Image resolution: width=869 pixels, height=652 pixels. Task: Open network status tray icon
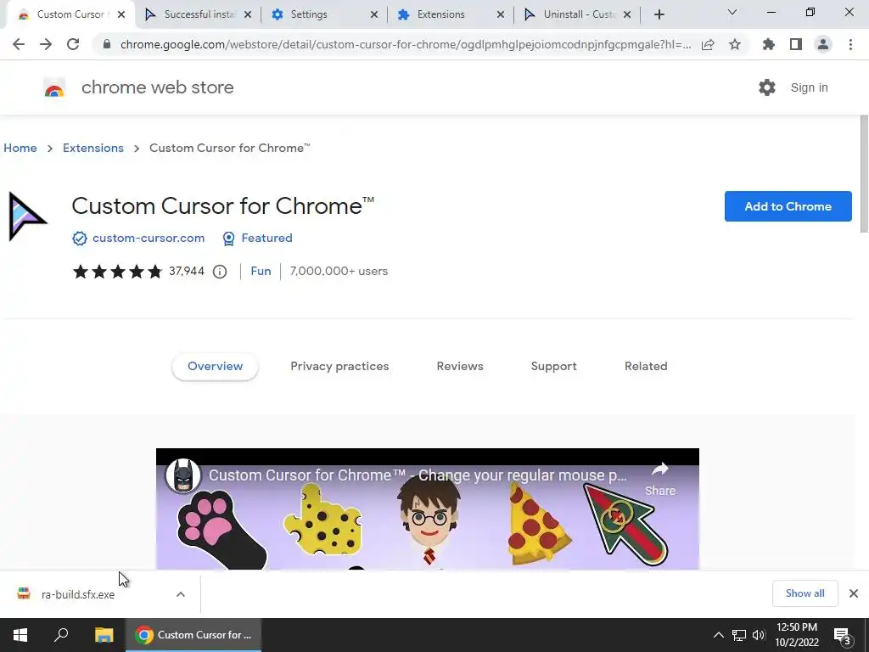[739, 635]
